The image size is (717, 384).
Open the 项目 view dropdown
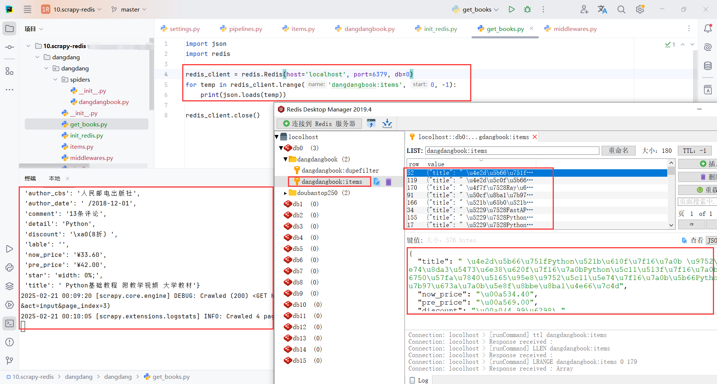[34, 29]
